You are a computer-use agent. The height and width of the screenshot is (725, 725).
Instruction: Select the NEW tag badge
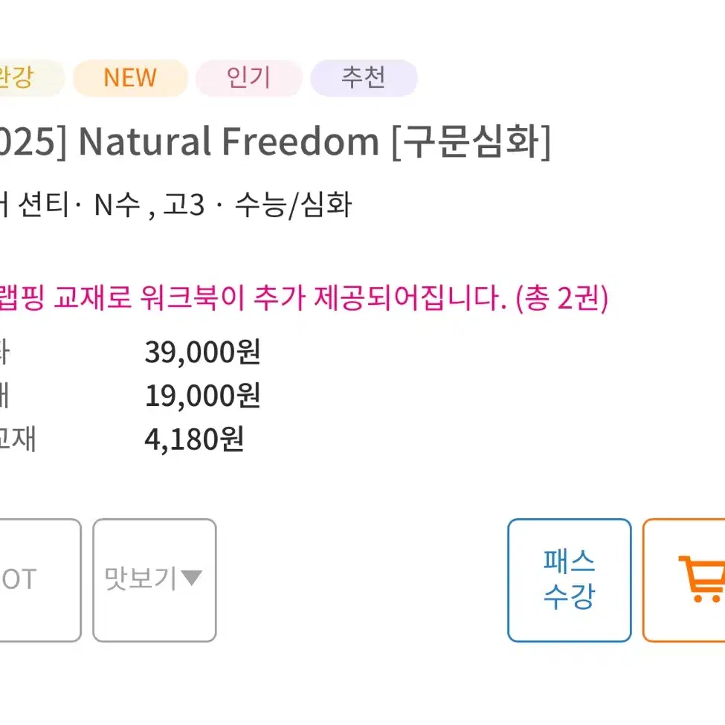pos(130,77)
